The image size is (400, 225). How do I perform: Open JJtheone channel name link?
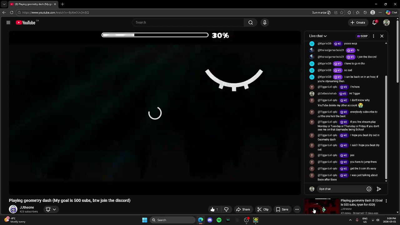[27, 207]
